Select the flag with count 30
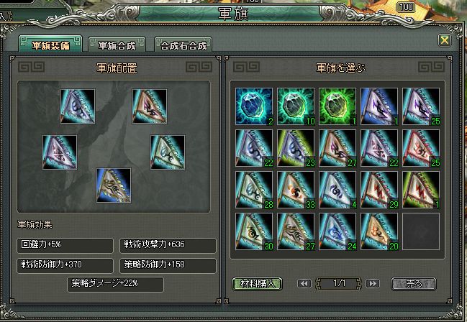The image size is (467, 322). 254,231
